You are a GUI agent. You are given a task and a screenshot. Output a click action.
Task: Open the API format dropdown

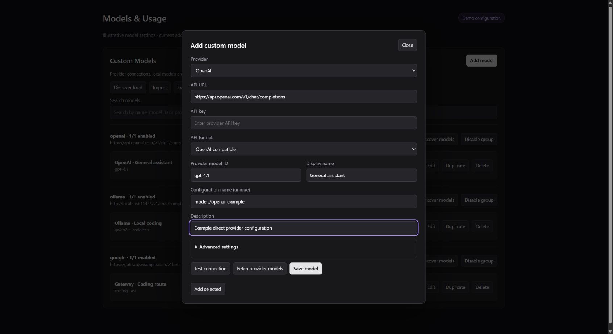[304, 149]
